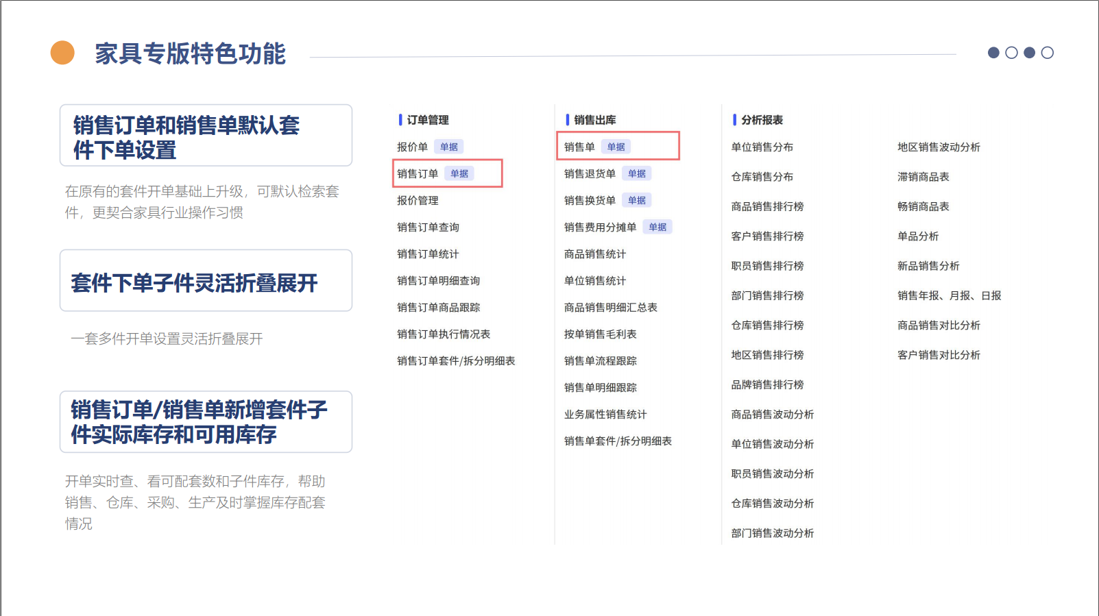The height and width of the screenshot is (616, 1099).
Task: Click the 销售订单和销售单默认套件下单设置 feature box
Action: [206, 136]
